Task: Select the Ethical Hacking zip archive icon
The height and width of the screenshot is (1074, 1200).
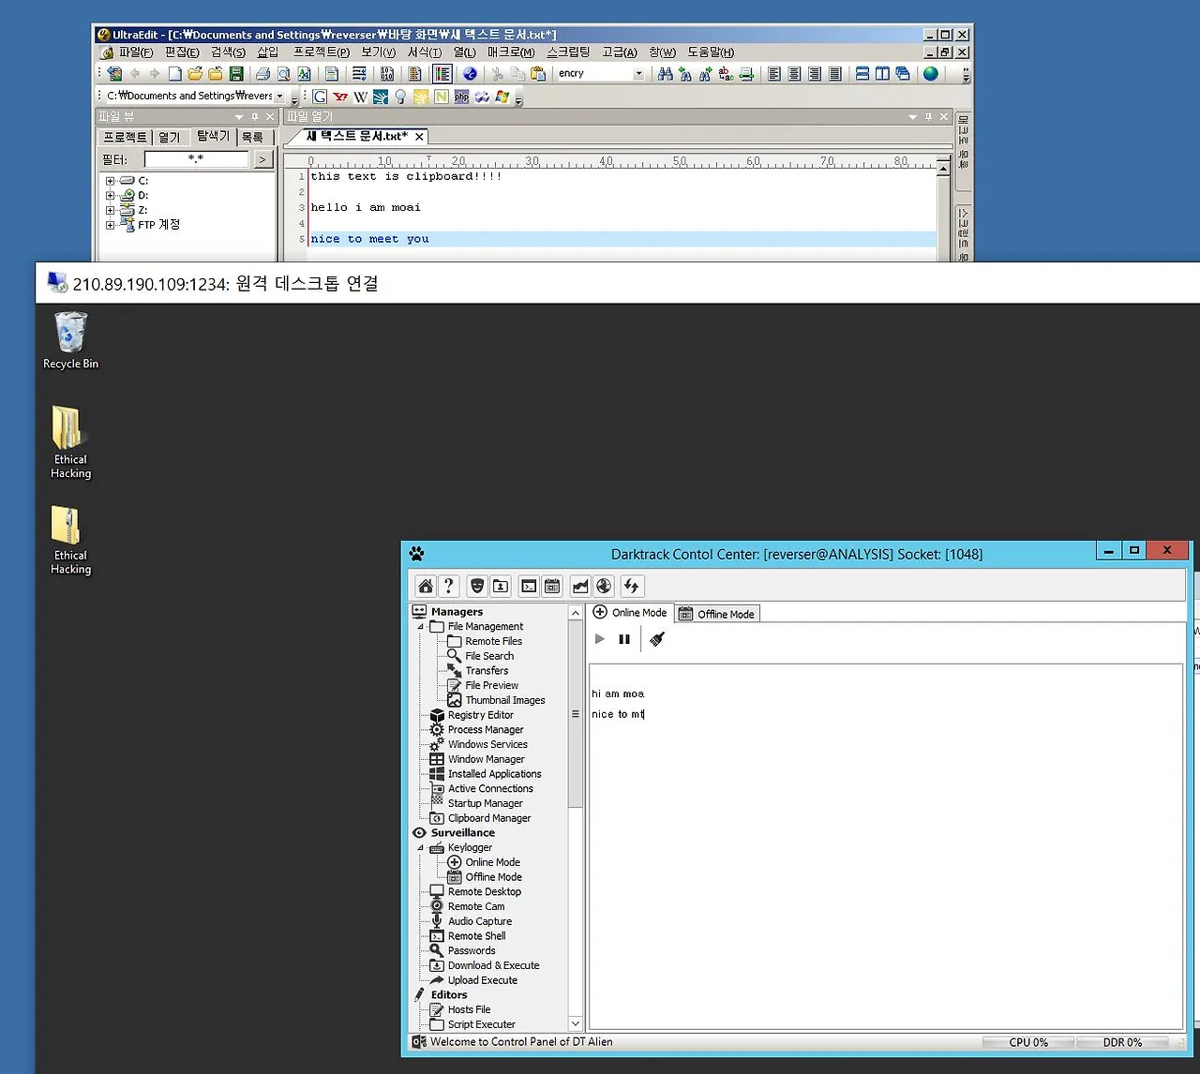Action: pos(70,540)
